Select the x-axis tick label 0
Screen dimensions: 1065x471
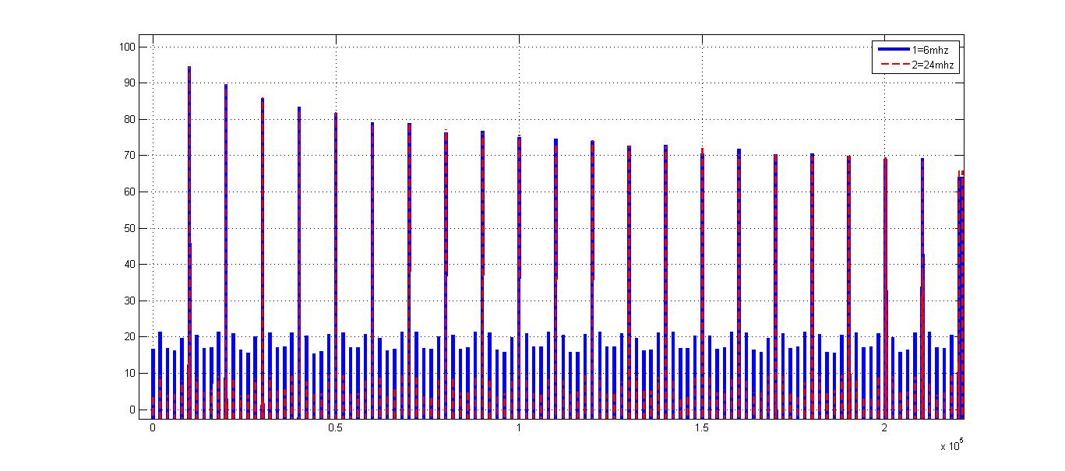153,428
